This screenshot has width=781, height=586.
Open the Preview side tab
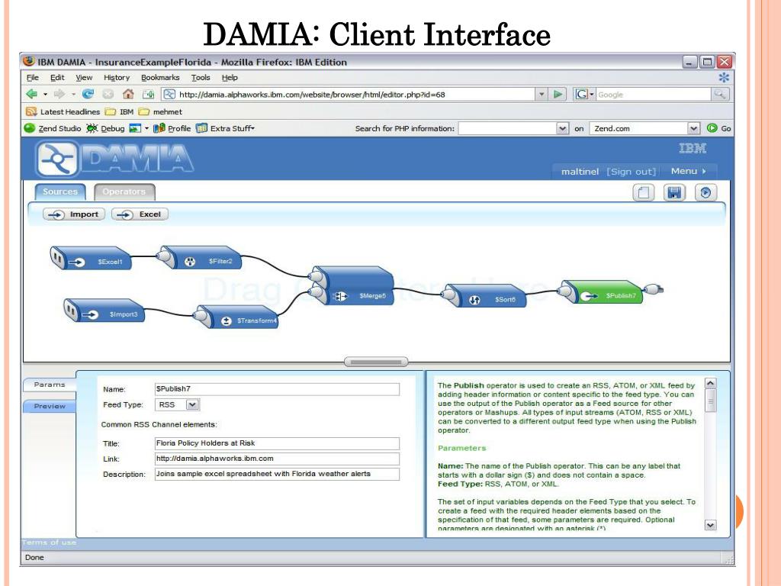(50, 406)
